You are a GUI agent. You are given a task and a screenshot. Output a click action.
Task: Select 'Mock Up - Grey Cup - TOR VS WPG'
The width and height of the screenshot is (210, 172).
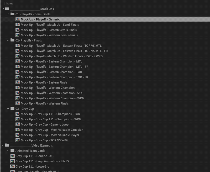44,140
